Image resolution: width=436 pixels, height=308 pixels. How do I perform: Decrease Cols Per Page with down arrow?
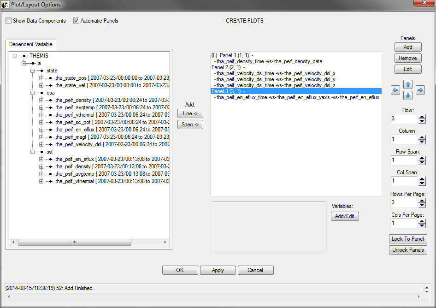422,225
